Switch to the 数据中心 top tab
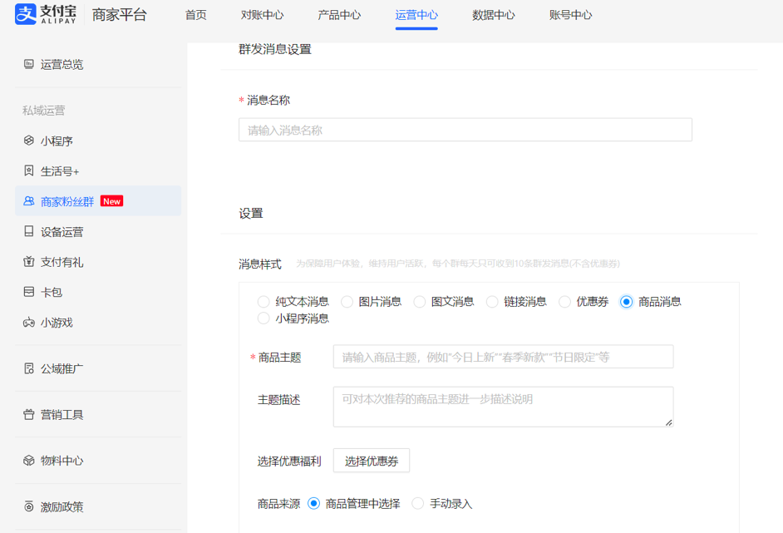This screenshot has height=533, width=783. (x=493, y=15)
